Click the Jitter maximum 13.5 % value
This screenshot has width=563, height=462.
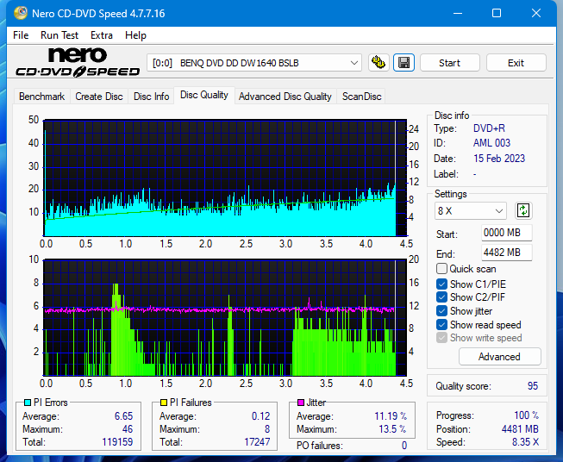coord(392,429)
